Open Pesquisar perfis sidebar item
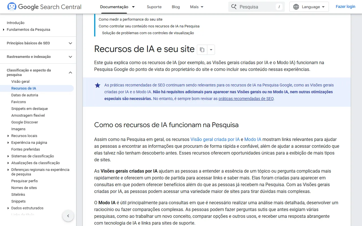The width and height of the screenshot is (362, 226). 24,181
